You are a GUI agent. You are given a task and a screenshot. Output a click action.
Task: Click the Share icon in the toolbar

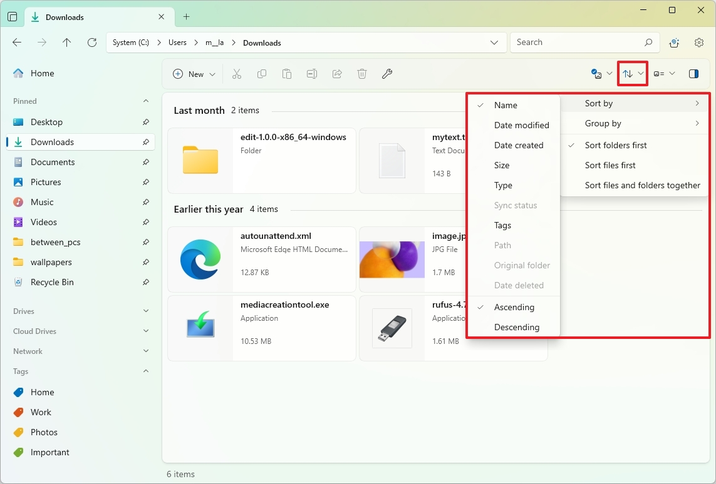[x=337, y=73]
